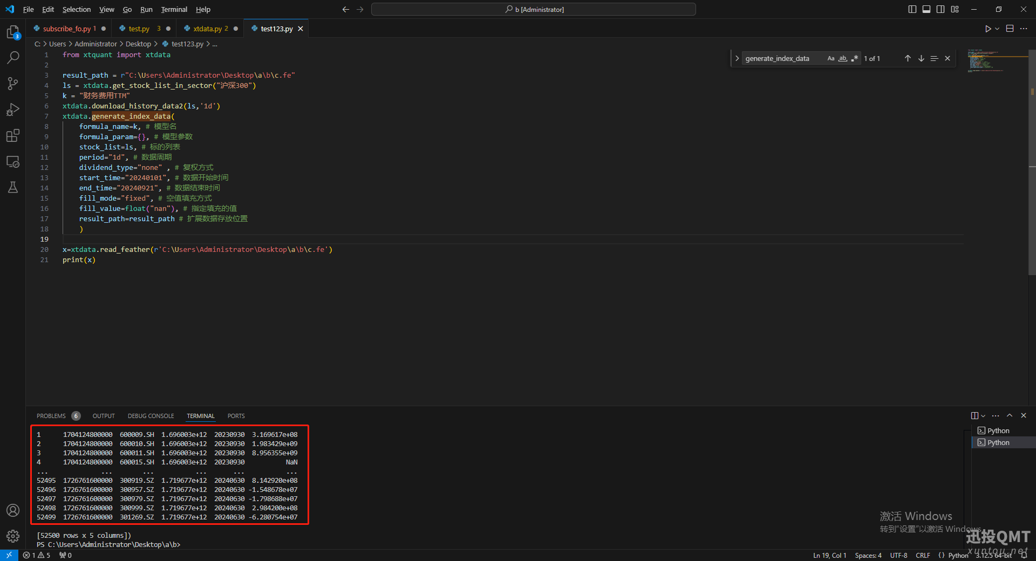Open the Run Python file dropdown arrow
Viewport: 1036px width, 561px height.
(997, 29)
